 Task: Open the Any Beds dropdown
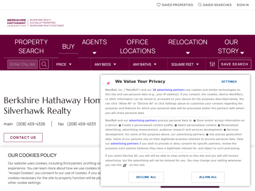105,65
